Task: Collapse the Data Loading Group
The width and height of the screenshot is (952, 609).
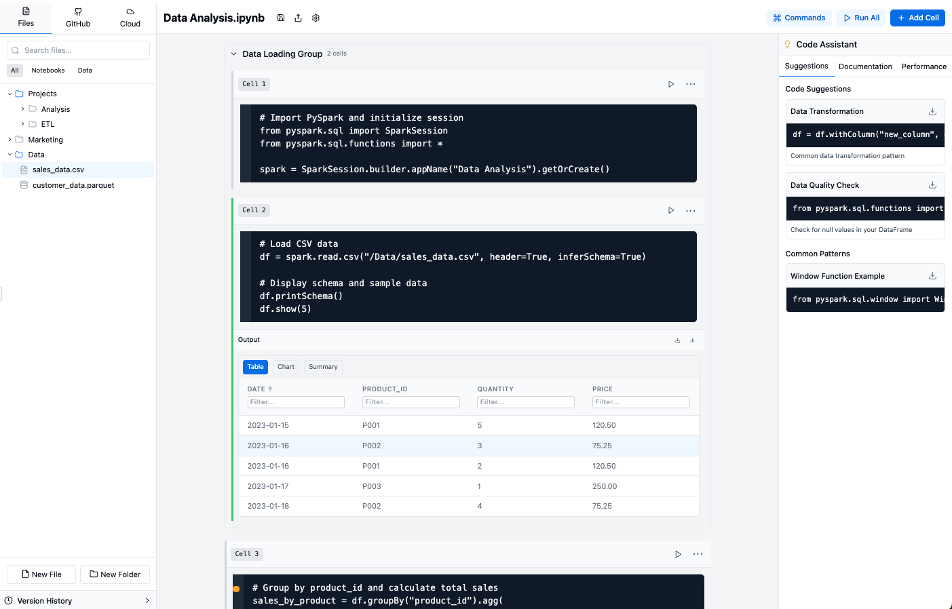Action: 233,53
